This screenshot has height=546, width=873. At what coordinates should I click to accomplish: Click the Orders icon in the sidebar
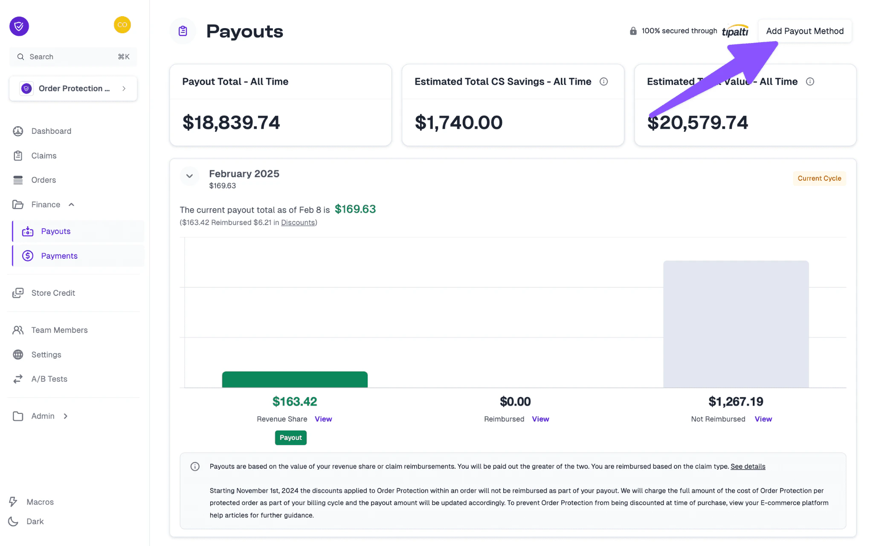pyautogui.click(x=18, y=179)
